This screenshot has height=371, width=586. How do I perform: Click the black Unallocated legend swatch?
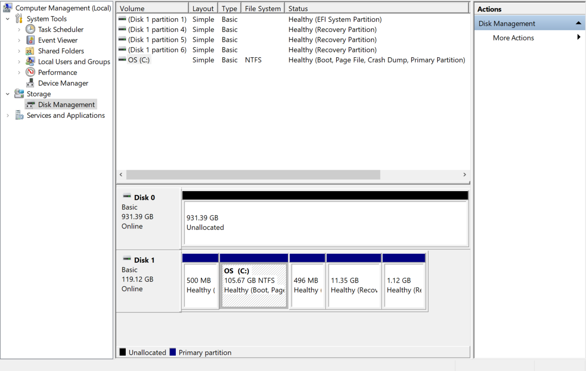tap(123, 352)
